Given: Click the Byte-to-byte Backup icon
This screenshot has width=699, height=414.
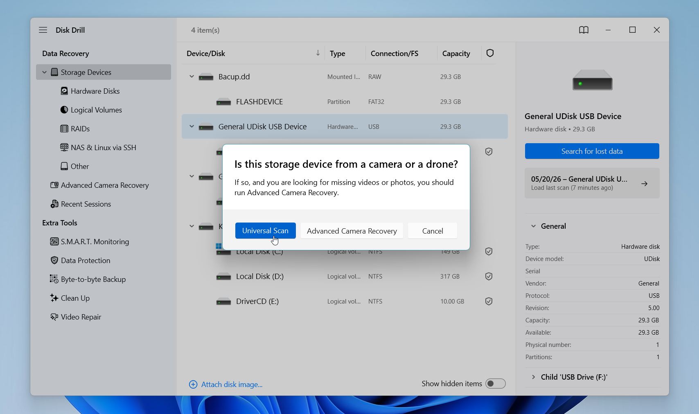Looking at the screenshot, I should [54, 279].
